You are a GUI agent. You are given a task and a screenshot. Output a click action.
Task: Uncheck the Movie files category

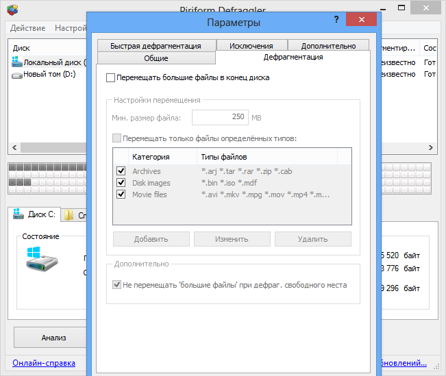(121, 195)
